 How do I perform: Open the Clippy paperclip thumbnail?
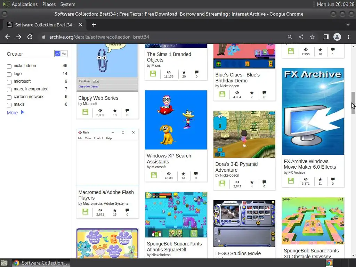click(107, 67)
